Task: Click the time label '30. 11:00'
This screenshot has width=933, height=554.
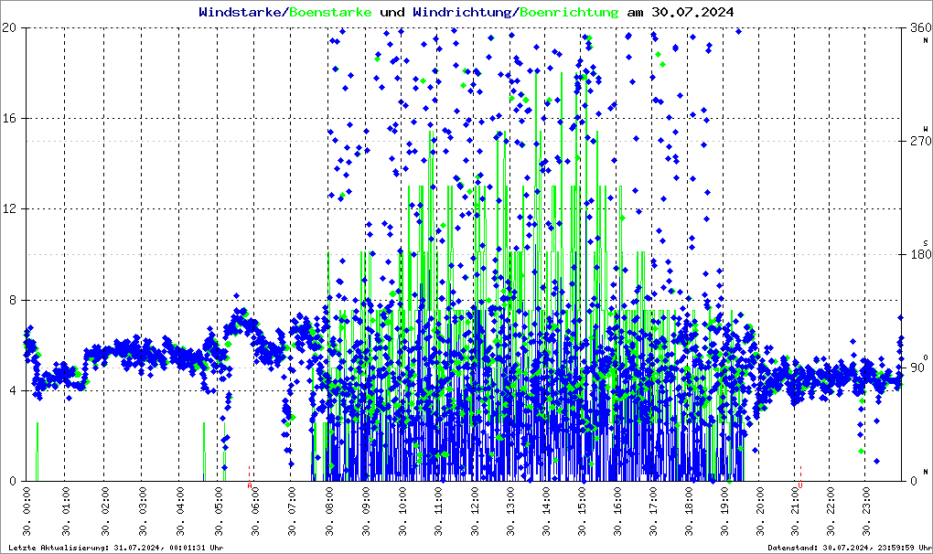Action: pos(438,511)
